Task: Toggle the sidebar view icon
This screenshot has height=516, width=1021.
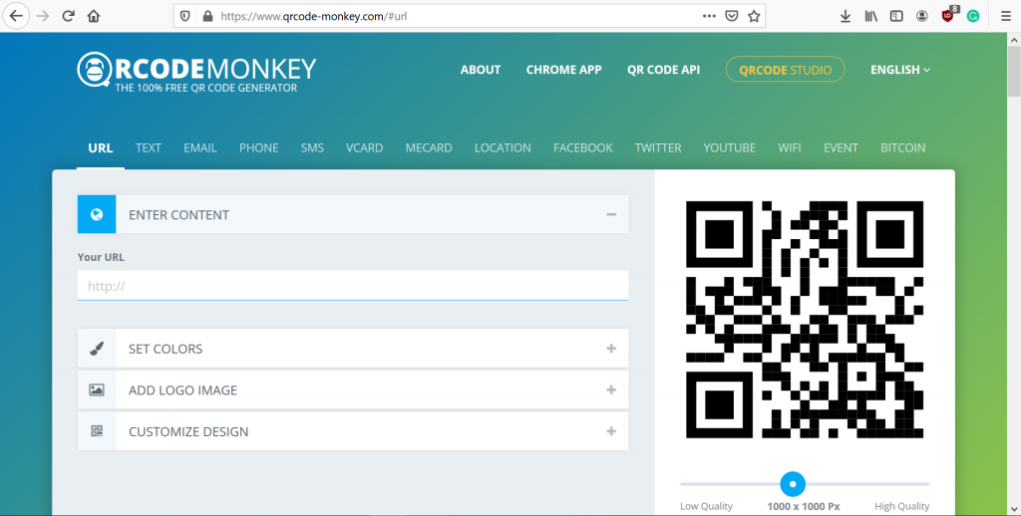Action: 896,16
